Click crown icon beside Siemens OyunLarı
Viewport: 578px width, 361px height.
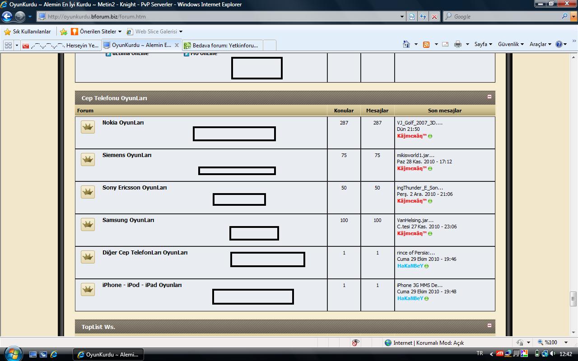click(88, 160)
